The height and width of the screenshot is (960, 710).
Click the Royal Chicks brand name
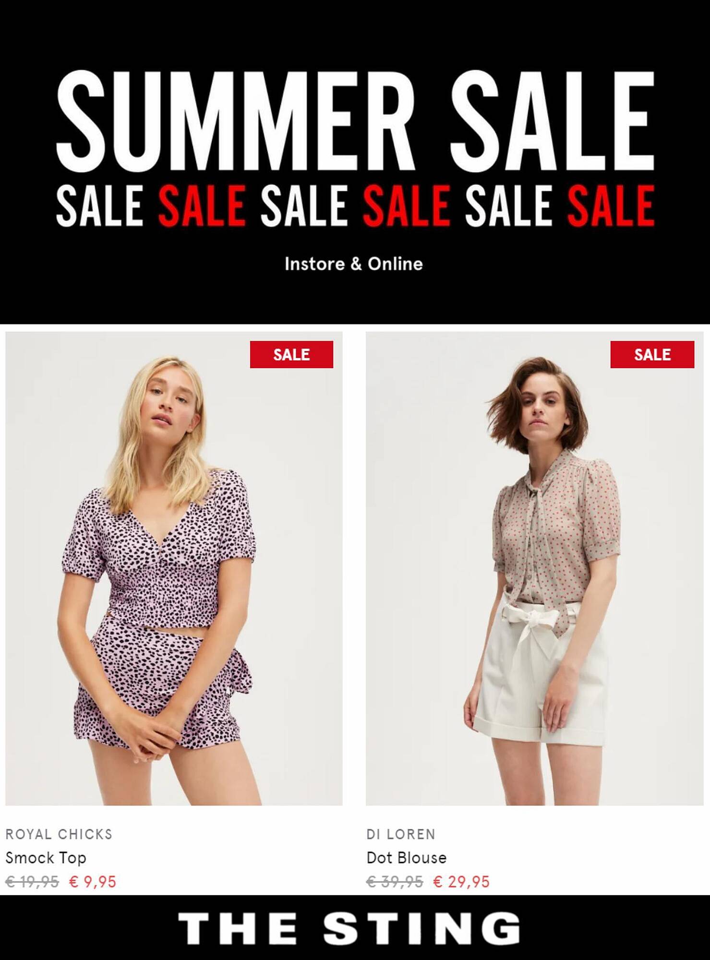(59, 834)
